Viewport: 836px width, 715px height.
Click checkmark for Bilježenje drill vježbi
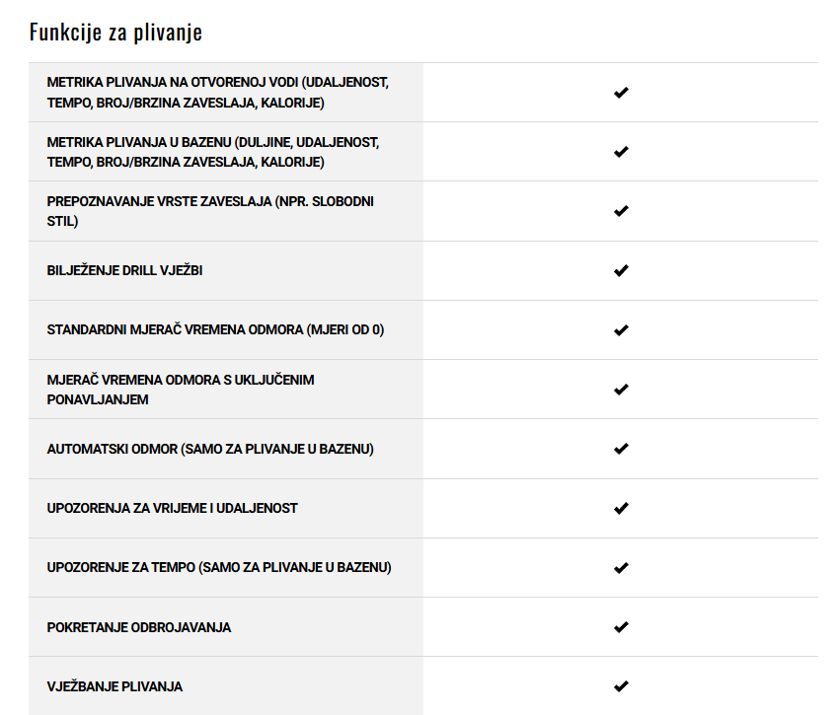(x=621, y=270)
